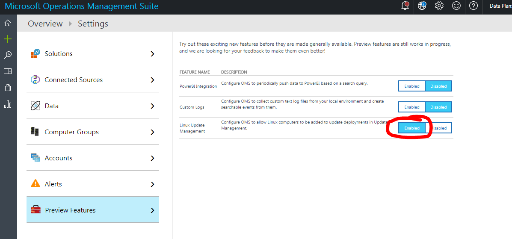
Task: Open Help question mark icon
Action: 474,6
